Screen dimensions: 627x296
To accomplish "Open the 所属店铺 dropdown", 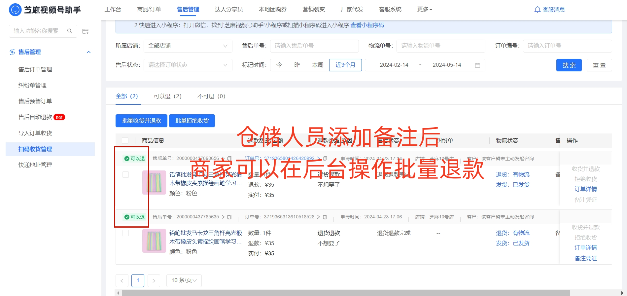I will [x=188, y=46].
